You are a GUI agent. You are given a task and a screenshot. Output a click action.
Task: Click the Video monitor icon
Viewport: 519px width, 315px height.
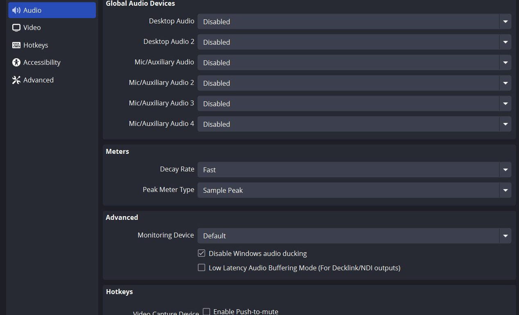tap(16, 27)
